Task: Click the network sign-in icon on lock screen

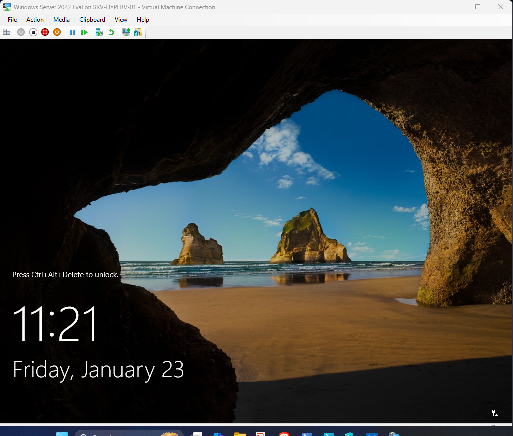Action: [496, 413]
